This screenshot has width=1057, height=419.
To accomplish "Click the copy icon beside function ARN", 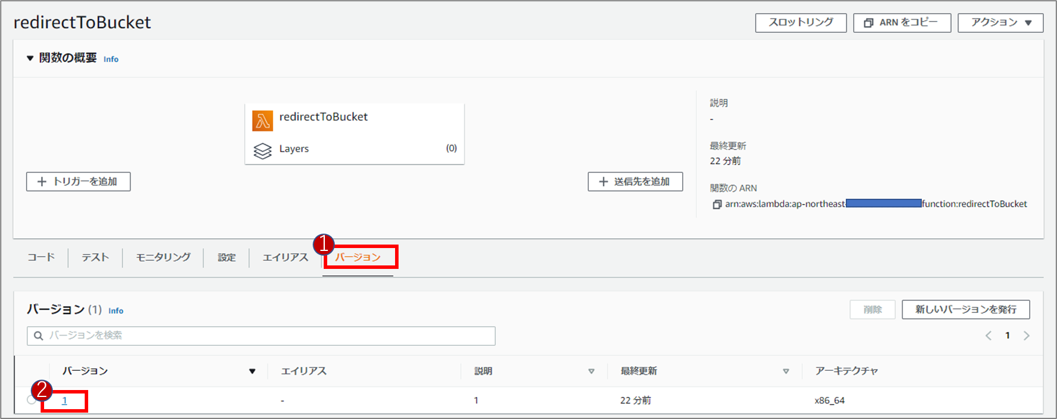I will (x=717, y=205).
